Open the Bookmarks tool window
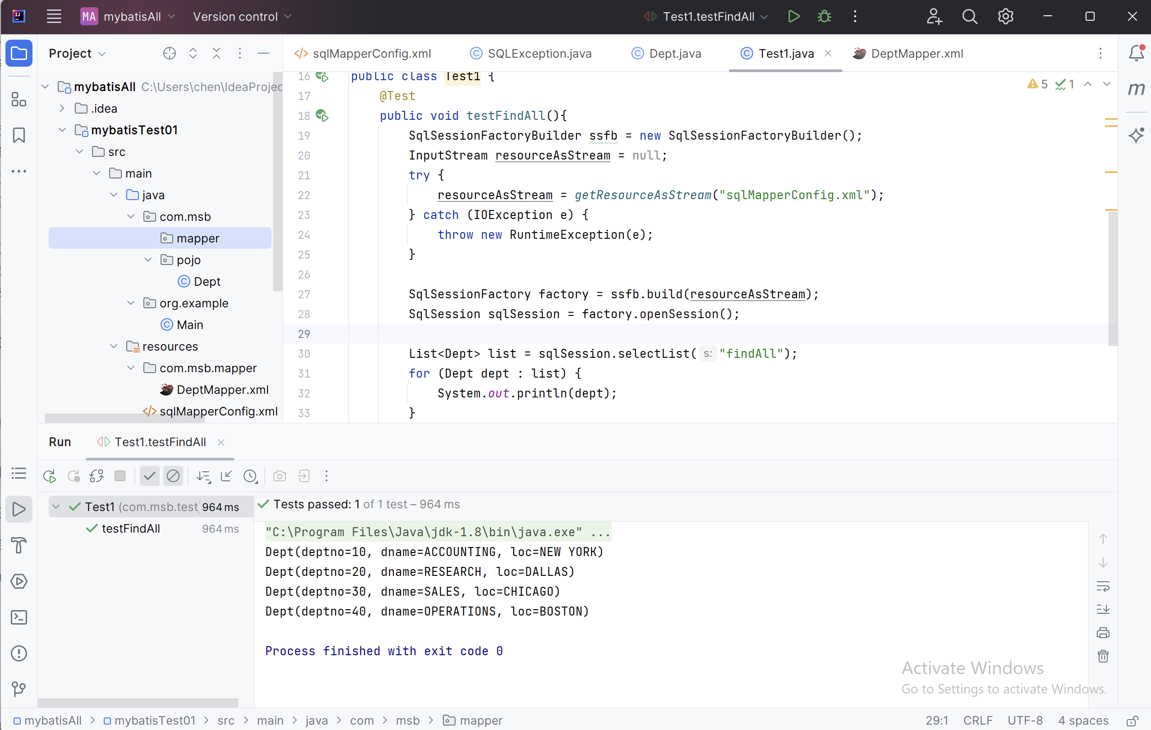This screenshot has height=730, width=1151. (x=18, y=135)
